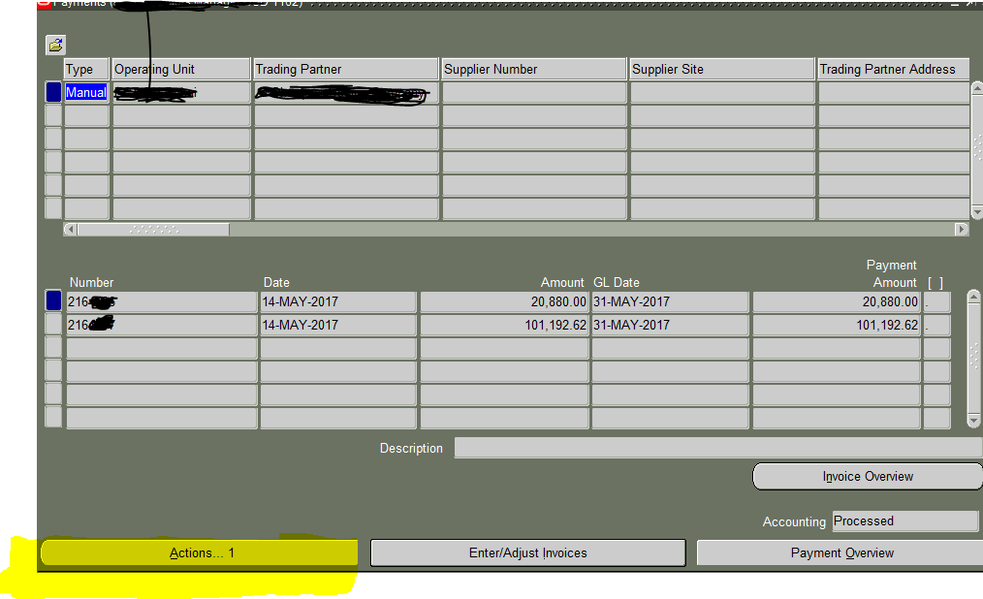Select the first payment record selector square
Image resolution: width=983 pixels, height=599 pixels.
coord(52,92)
